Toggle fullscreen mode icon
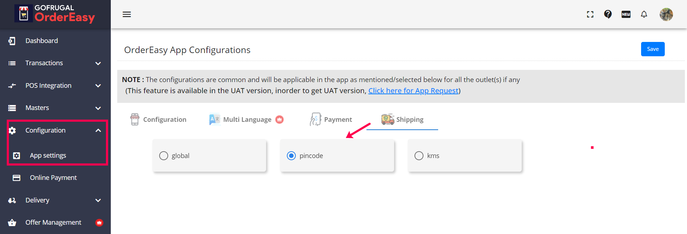This screenshot has height=234, width=687. click(x=590, y=14)
